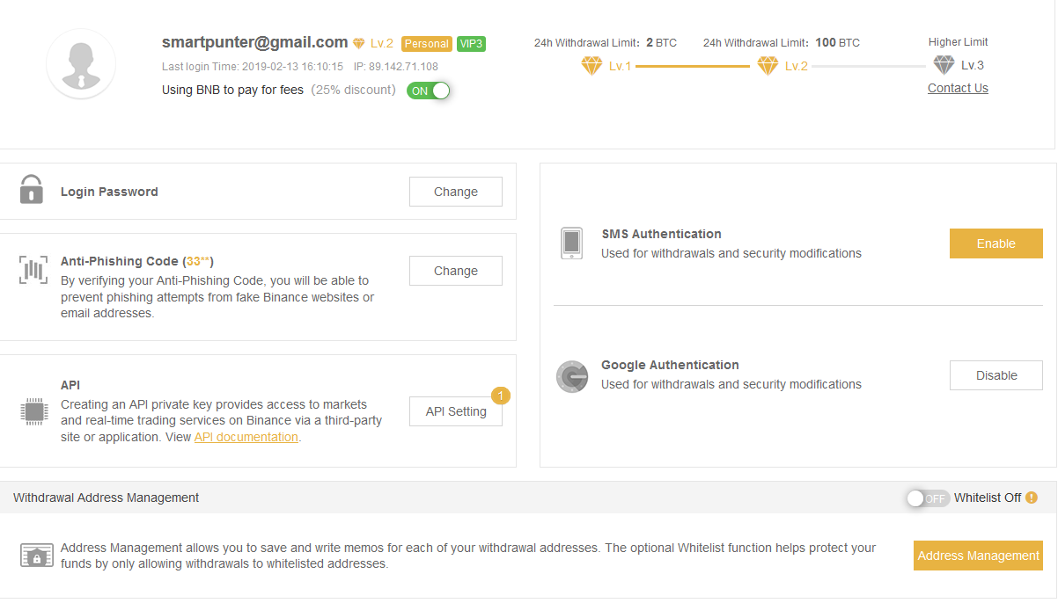Click the Google Authentication logo icon

(572, 375)
